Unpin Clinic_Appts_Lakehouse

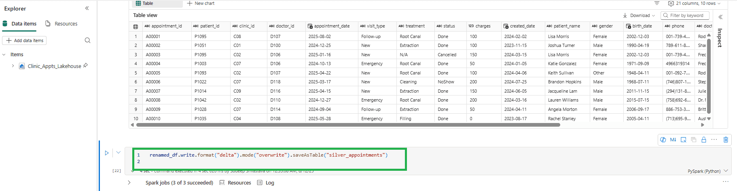(x=85, y=66)
